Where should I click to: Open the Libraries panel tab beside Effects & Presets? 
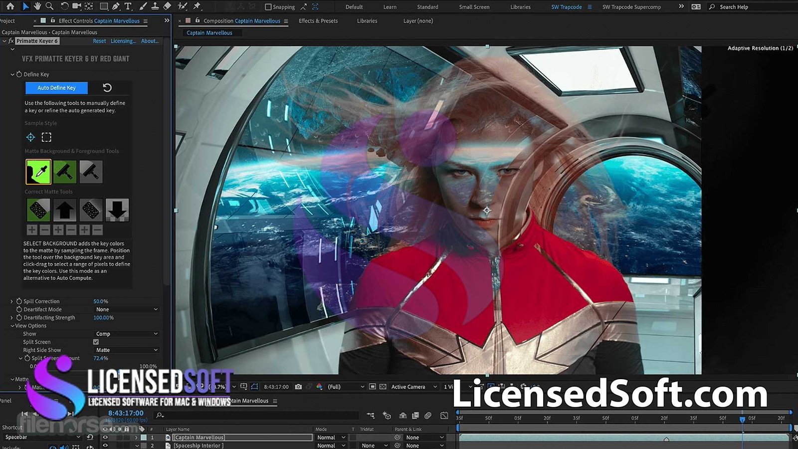click(367, 21)
